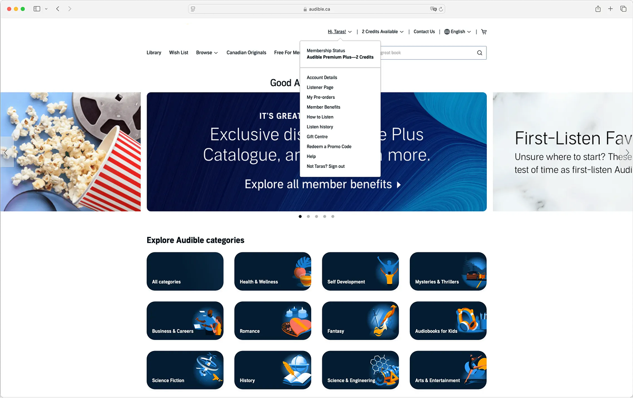Image resolution: width=633 pixels, height=398 pixels.
Task: Select last carousel dot
Action: (333, 216)
